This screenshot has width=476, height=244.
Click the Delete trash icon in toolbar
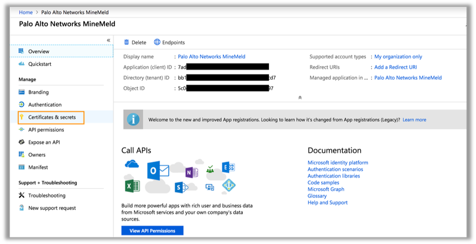[x=126, y=42]
